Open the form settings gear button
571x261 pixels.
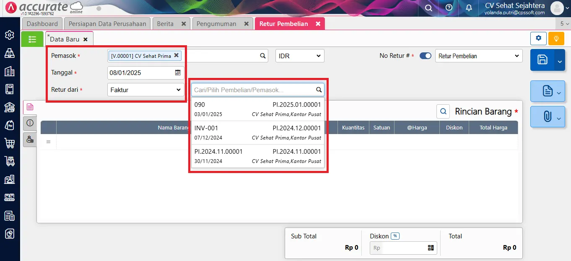tap(538, 38)
